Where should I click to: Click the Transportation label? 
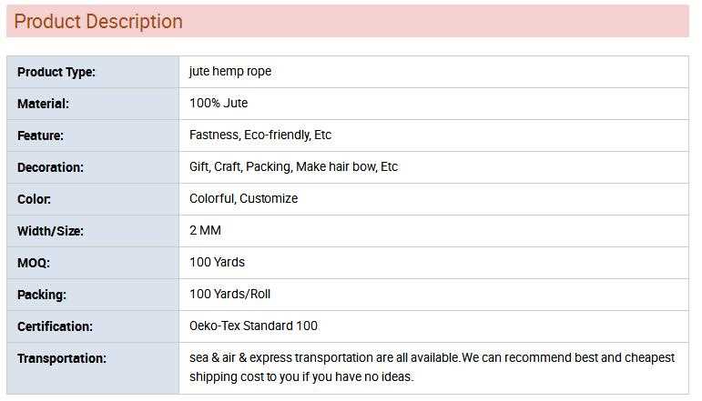pos(62,358)
